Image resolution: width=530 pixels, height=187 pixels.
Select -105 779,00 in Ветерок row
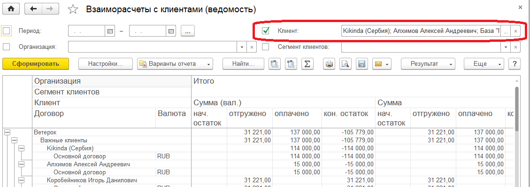coord(348,132)
